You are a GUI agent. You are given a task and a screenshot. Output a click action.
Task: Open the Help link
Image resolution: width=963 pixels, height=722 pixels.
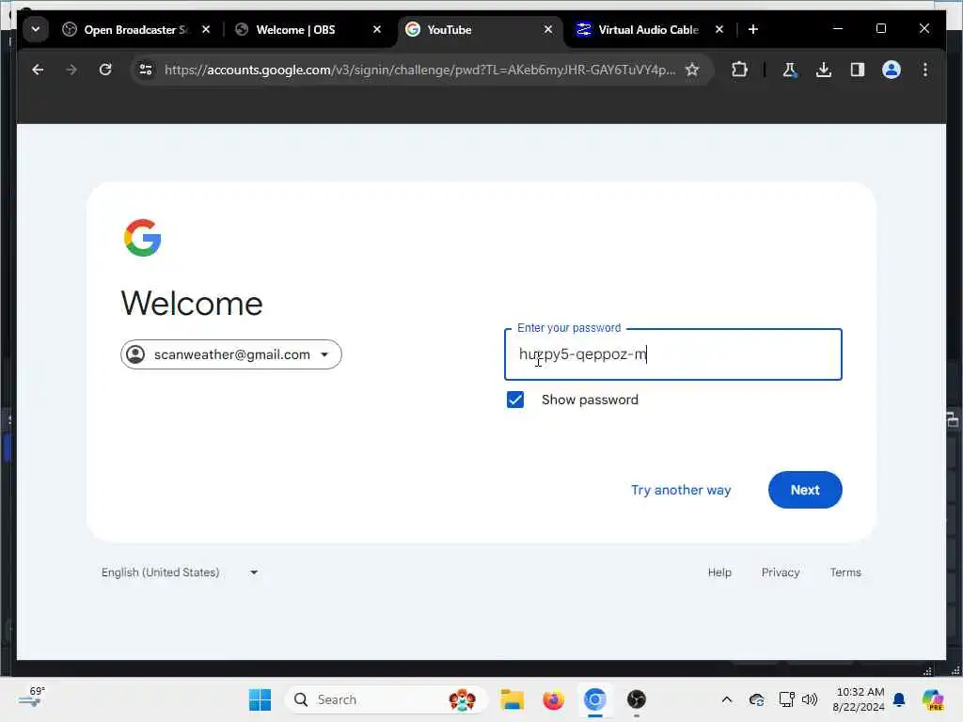tap(719, 573)
